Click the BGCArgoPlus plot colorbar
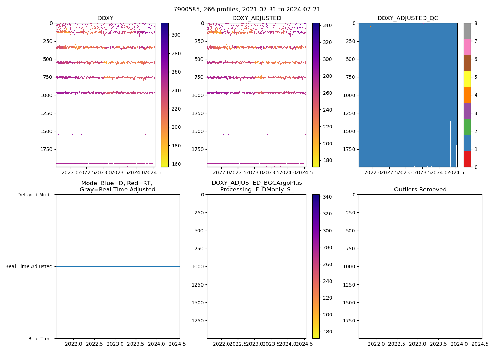The height and width of the screenshot is (352, 494). (x=316, y=266)
